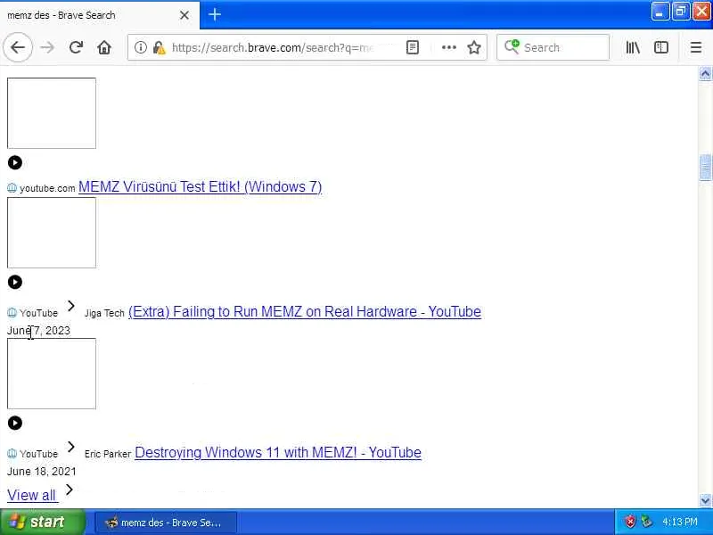
Task: Select memz des Brave Search taskbar button
Action: [x=166, y=523]
